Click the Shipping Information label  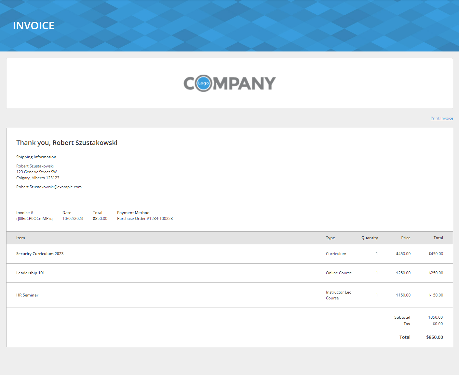click(x=36, y=157)
